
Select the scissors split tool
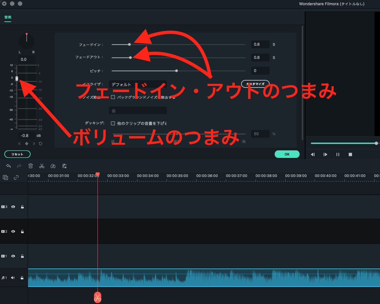click(x=42, y=166)
